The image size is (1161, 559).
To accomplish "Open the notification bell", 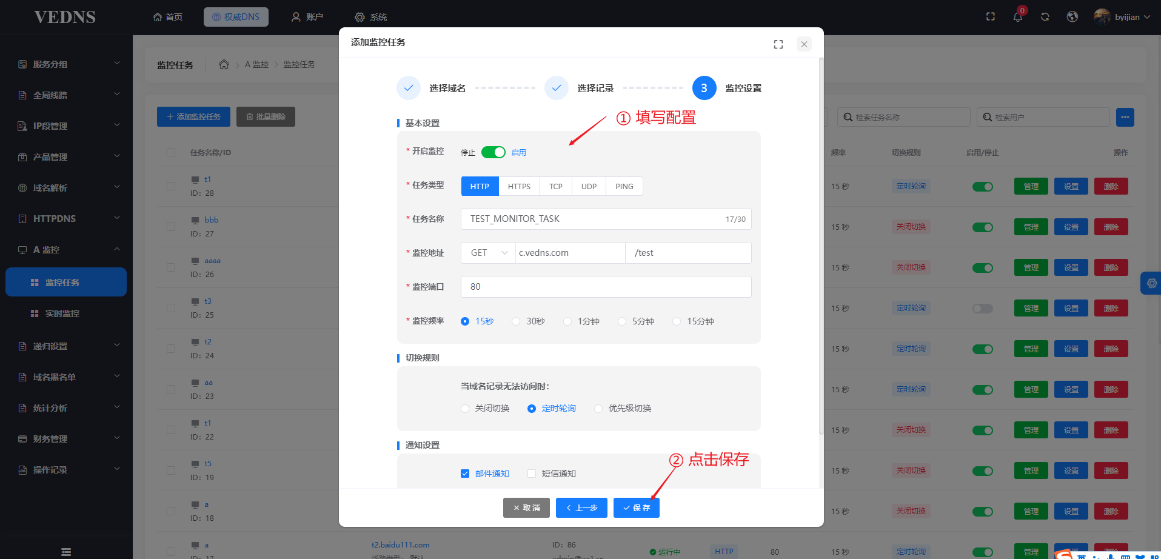I will pos(1018,17).
